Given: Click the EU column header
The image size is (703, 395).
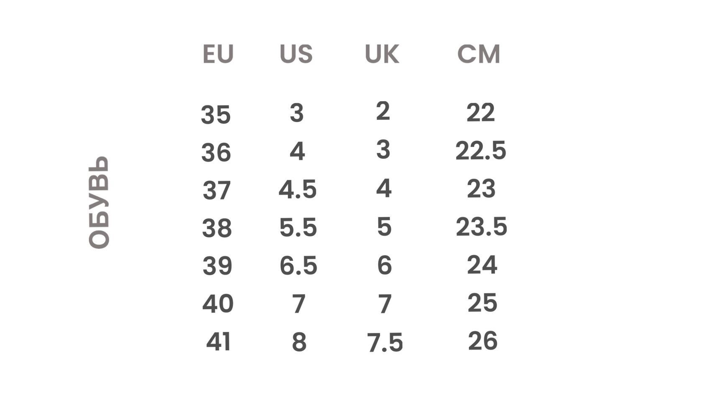Looking at the screenshot, I should click(x=218, y=54).
